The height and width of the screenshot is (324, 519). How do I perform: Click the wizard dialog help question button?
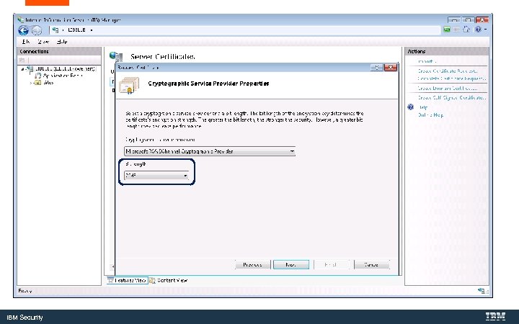click(x=377, y=68)
